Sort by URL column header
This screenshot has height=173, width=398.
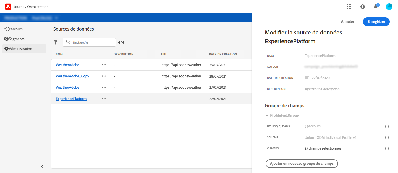tap(164, 54)
